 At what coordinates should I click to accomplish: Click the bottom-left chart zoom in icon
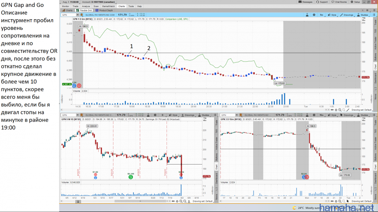(181, 201)
